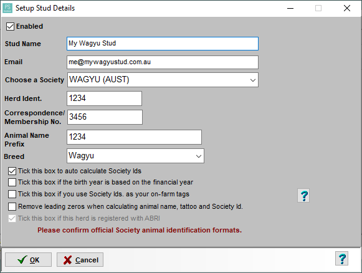The height and width of the screenshot is (273, 362).
Task: Enable remove leading zeros checkbox
Action: [x=12, y=206]
